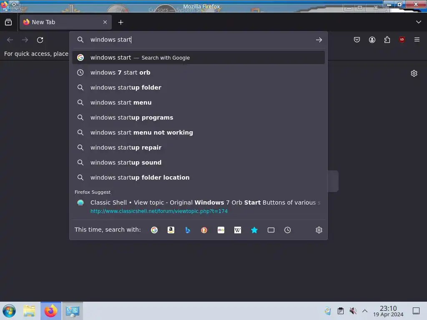Search this time with Bing

coord(187,230)
